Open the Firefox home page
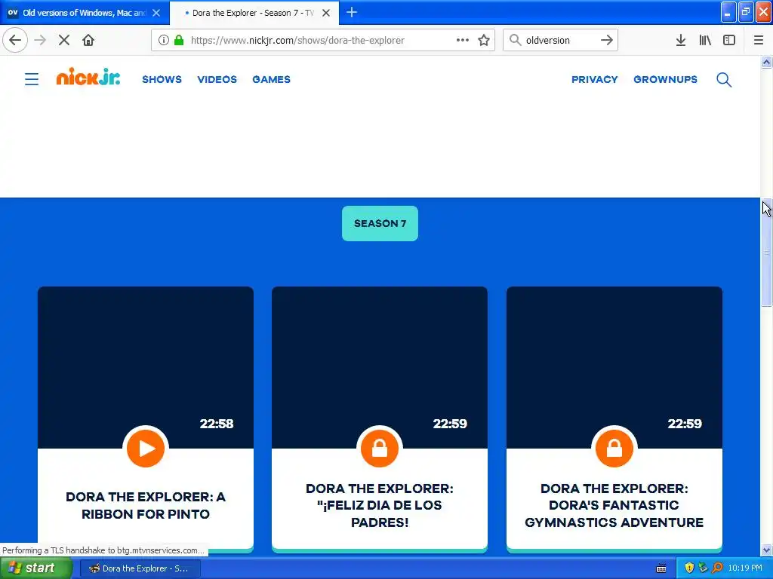The height and width of the screenshot is (579, 773). (88, 40)
